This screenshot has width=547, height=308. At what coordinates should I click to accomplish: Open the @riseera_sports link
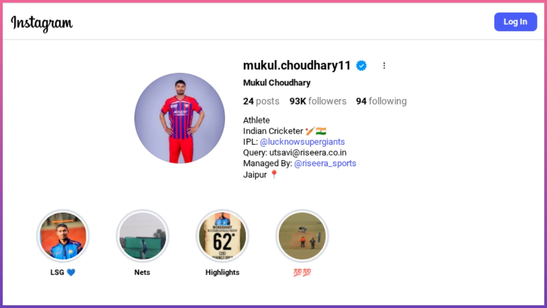[325, 163]
